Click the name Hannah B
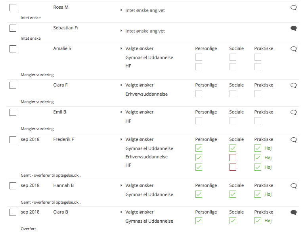 (x=63, y=185)
